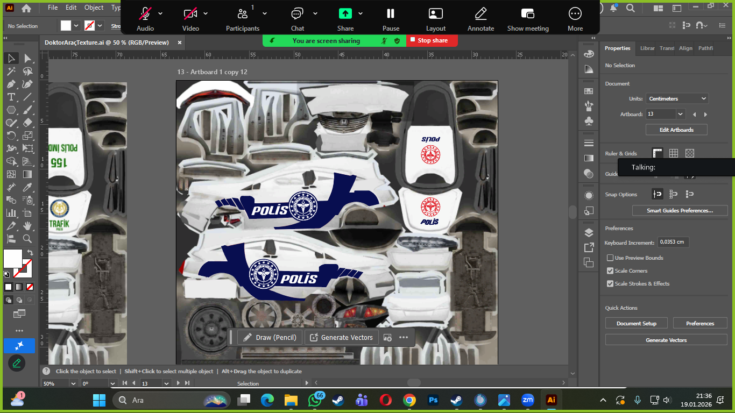Viewport: 735px width, 413px height.
Task: Select the Zoom tool magnifier
Action: (x=27, y=239)
